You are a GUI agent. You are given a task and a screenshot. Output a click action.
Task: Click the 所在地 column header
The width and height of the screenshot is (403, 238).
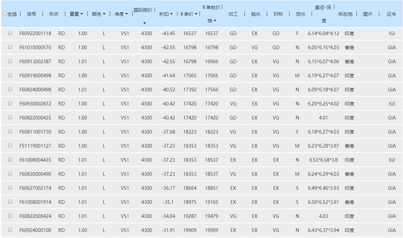coord(345,14)
